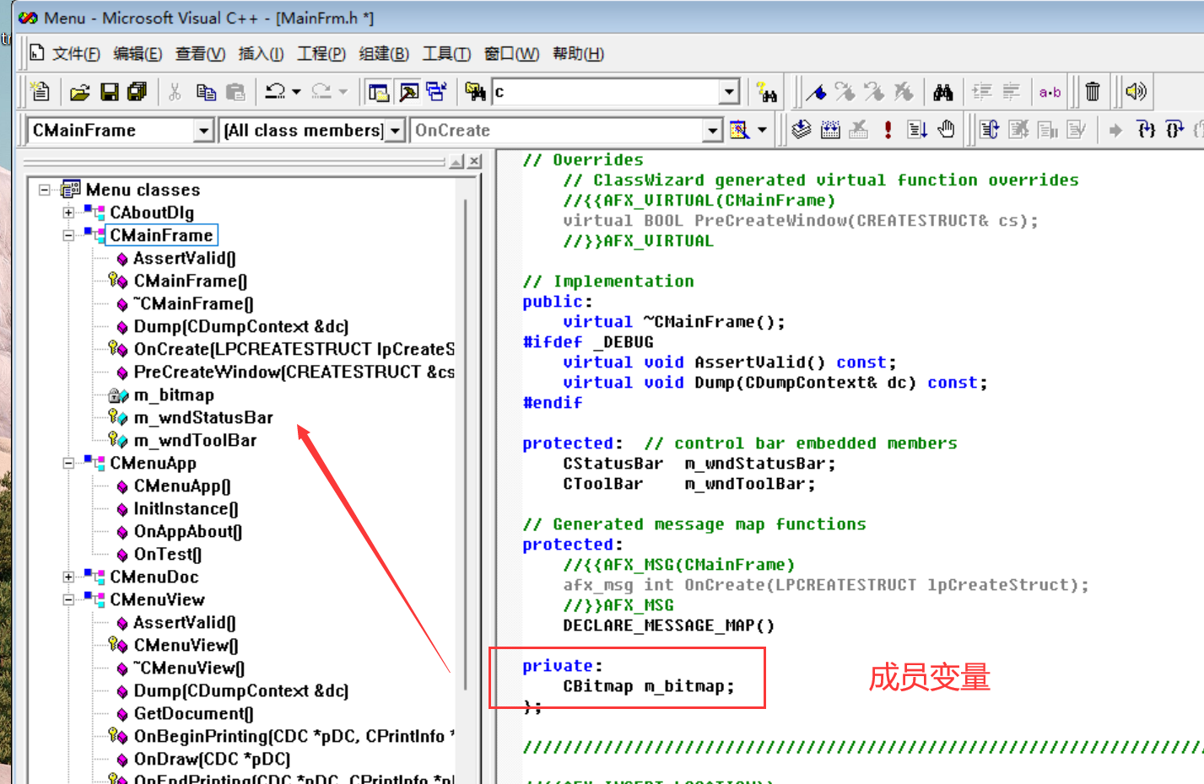This screenshot has height=784, width=1204.
Task: Save the current file with floppy icon
Action: coord(109,92)
